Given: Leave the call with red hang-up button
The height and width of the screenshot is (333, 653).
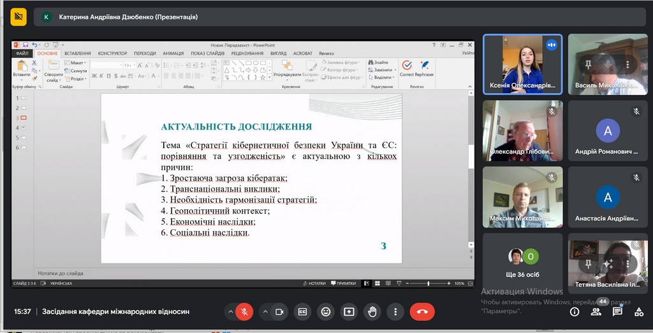Looking at the screenshot, I should point(422,312).
